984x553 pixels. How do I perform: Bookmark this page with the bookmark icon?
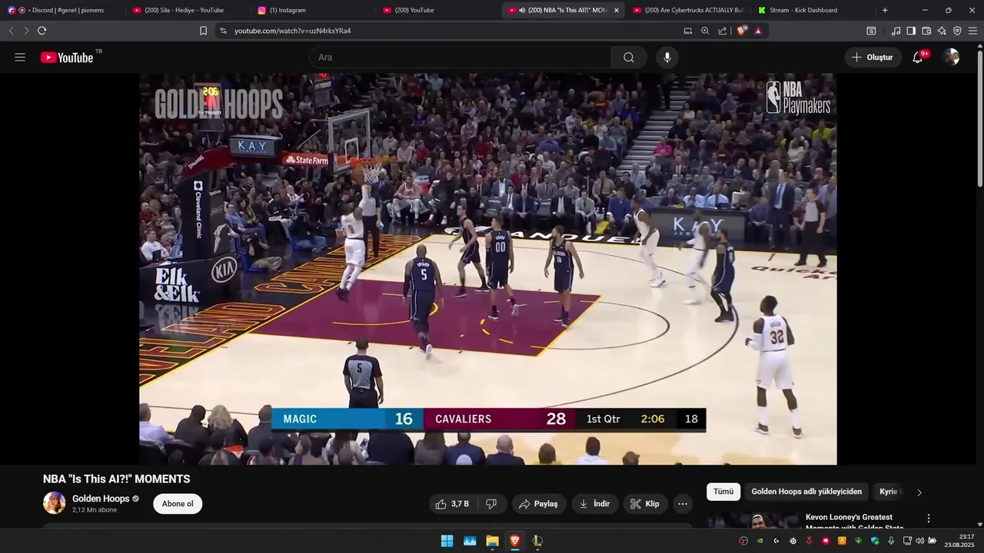tap(203, 31)
